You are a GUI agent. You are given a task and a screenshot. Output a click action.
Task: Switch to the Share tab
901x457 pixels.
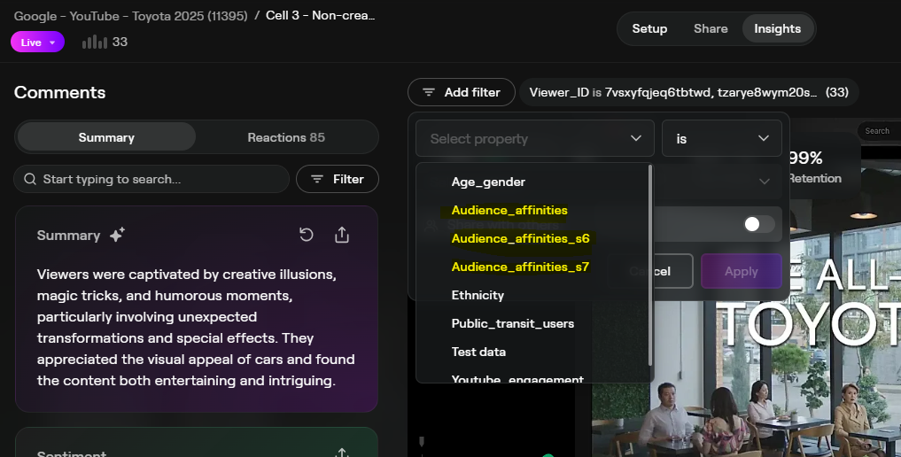[x=711, y=28]
